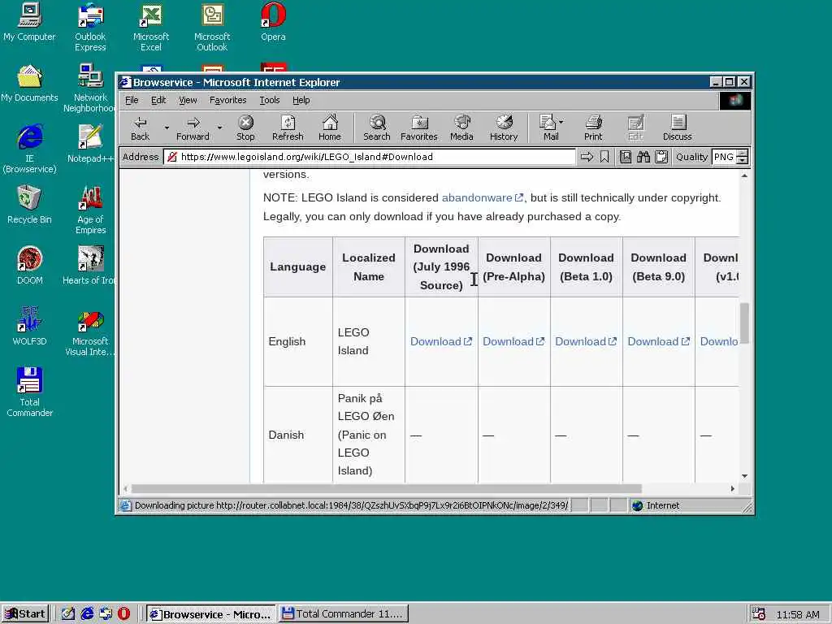The height and width of the screenshot is (624, 832).
Task: Select the Age of Empires desktop icon
Action: (90, 210)
